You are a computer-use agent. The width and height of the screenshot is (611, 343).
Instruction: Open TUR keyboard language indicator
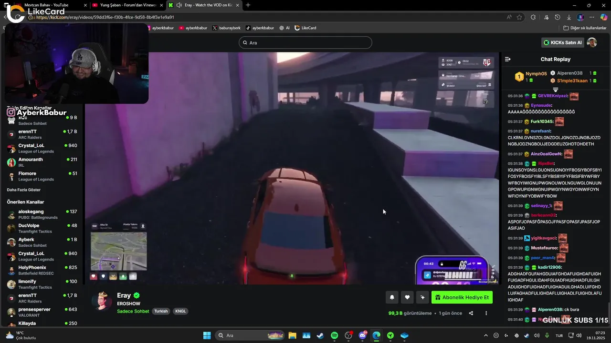click(x=559, y=335)
